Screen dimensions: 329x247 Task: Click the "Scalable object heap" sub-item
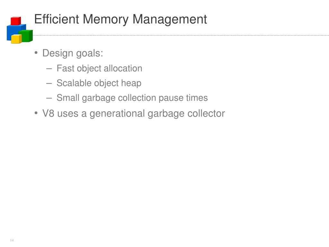99,83
